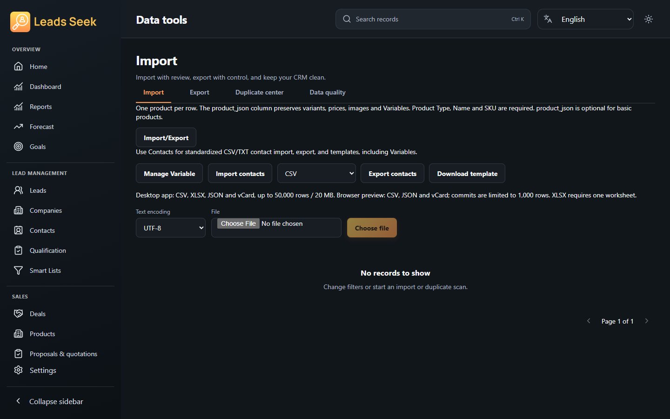
Task: Open the Duplicate center tab
Action: coord(260,93)
